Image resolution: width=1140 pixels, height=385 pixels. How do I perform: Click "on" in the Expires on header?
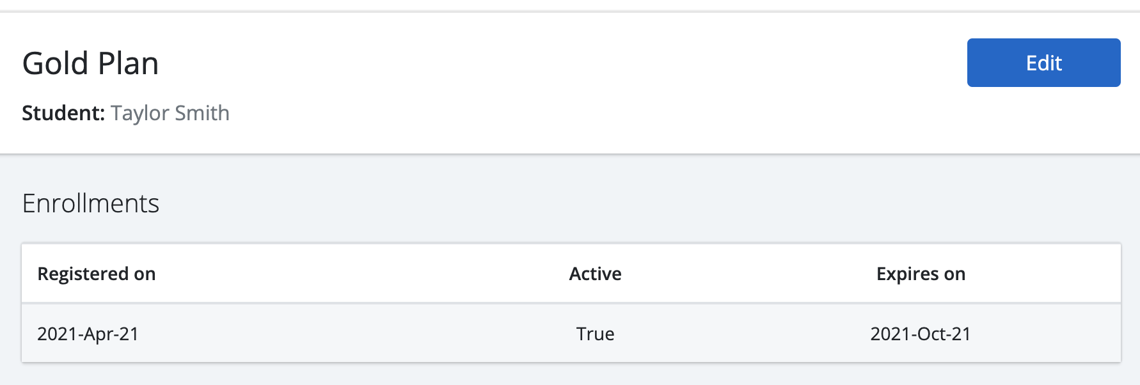(x=954, y=274)
